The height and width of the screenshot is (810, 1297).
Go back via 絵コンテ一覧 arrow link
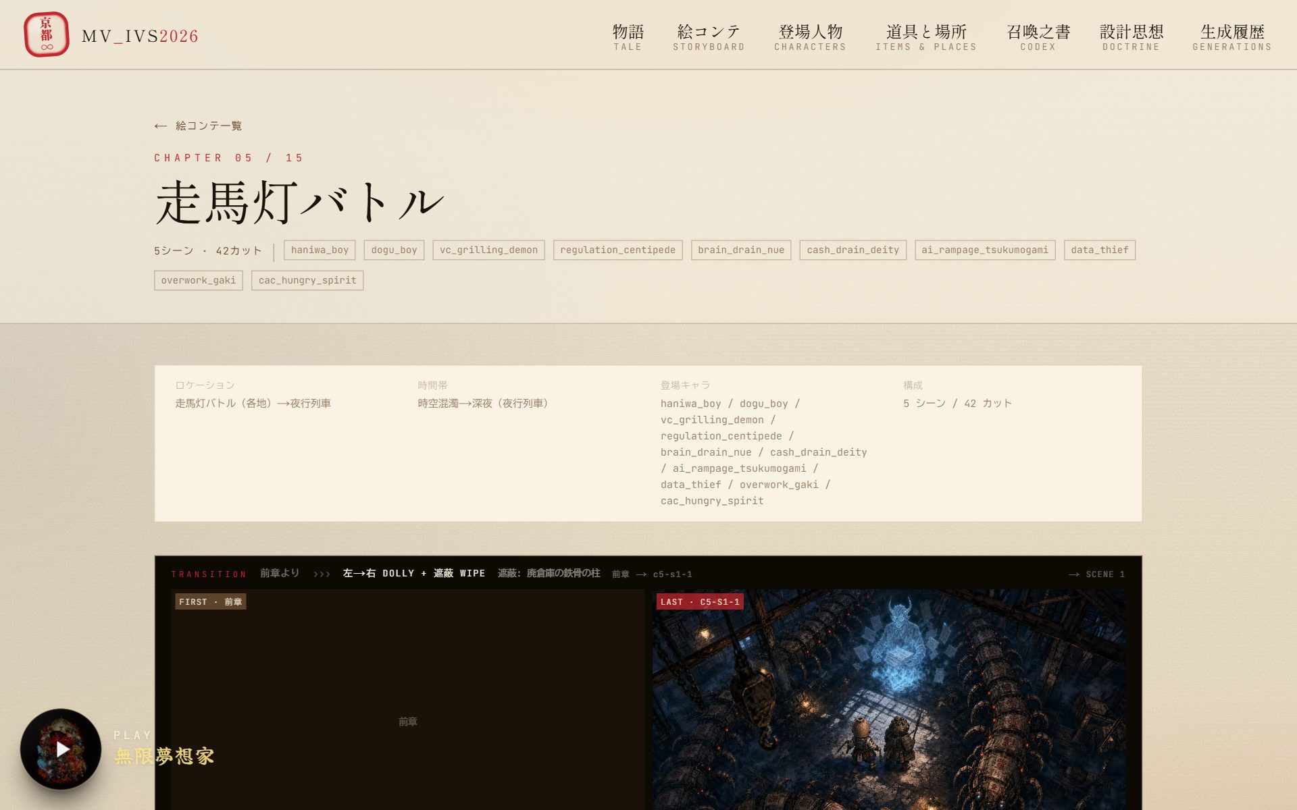[x=198, y=126]
